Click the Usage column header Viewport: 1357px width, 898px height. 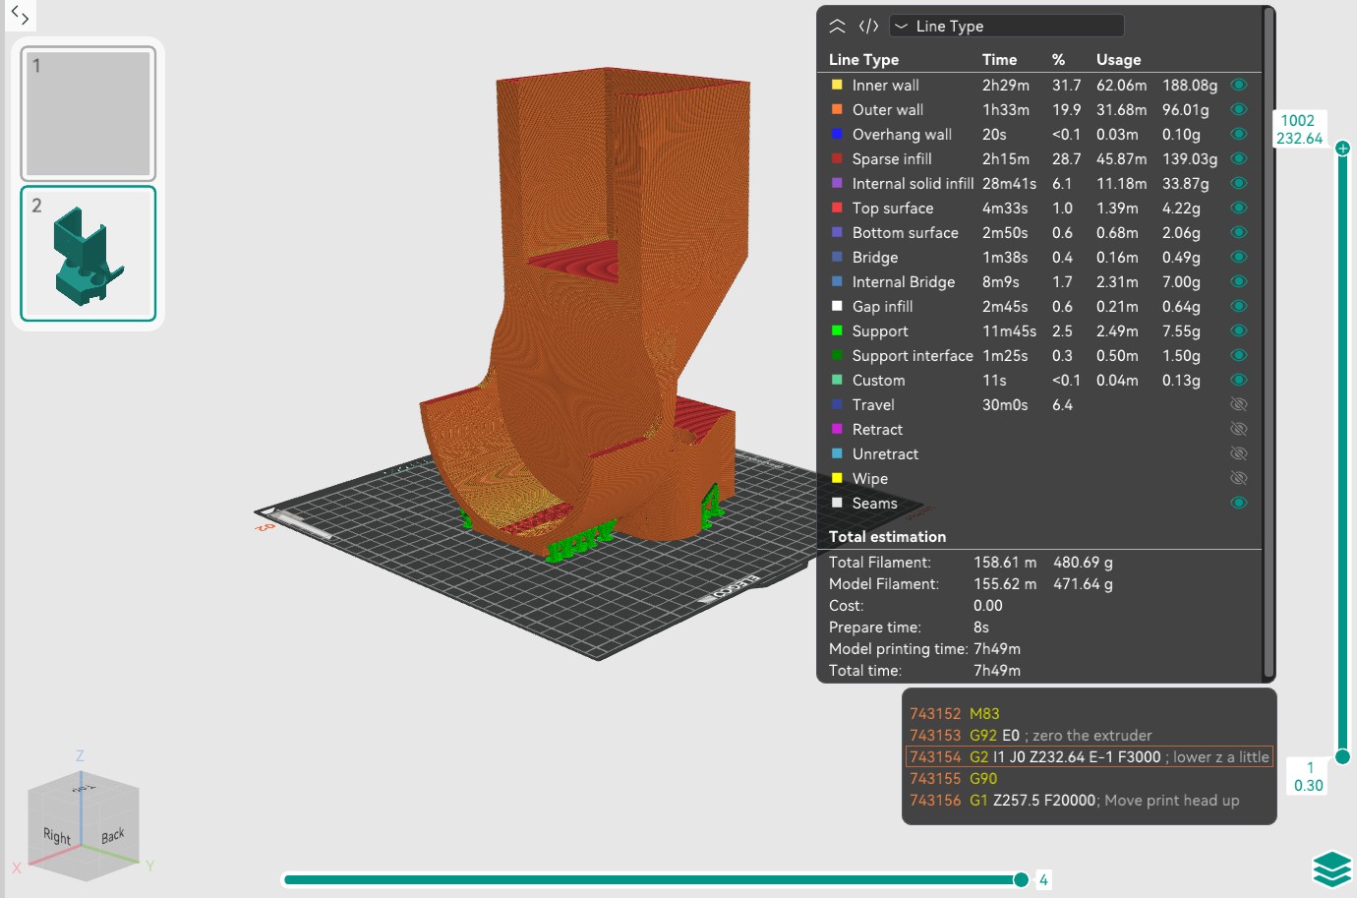pyautogui.click(x=1119, y=60)
